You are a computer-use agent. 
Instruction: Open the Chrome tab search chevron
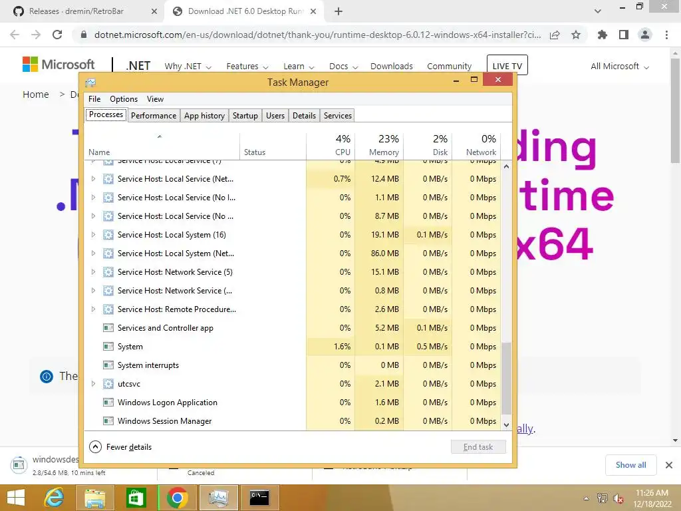point(598,11)
